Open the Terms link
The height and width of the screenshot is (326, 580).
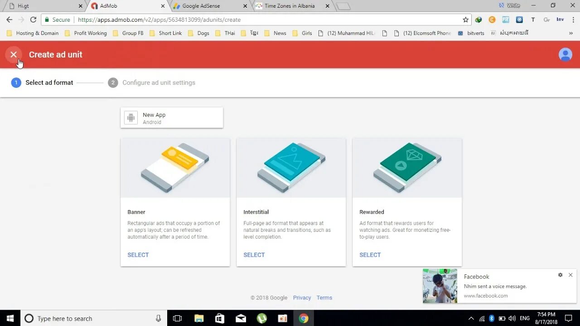(324, 297)
